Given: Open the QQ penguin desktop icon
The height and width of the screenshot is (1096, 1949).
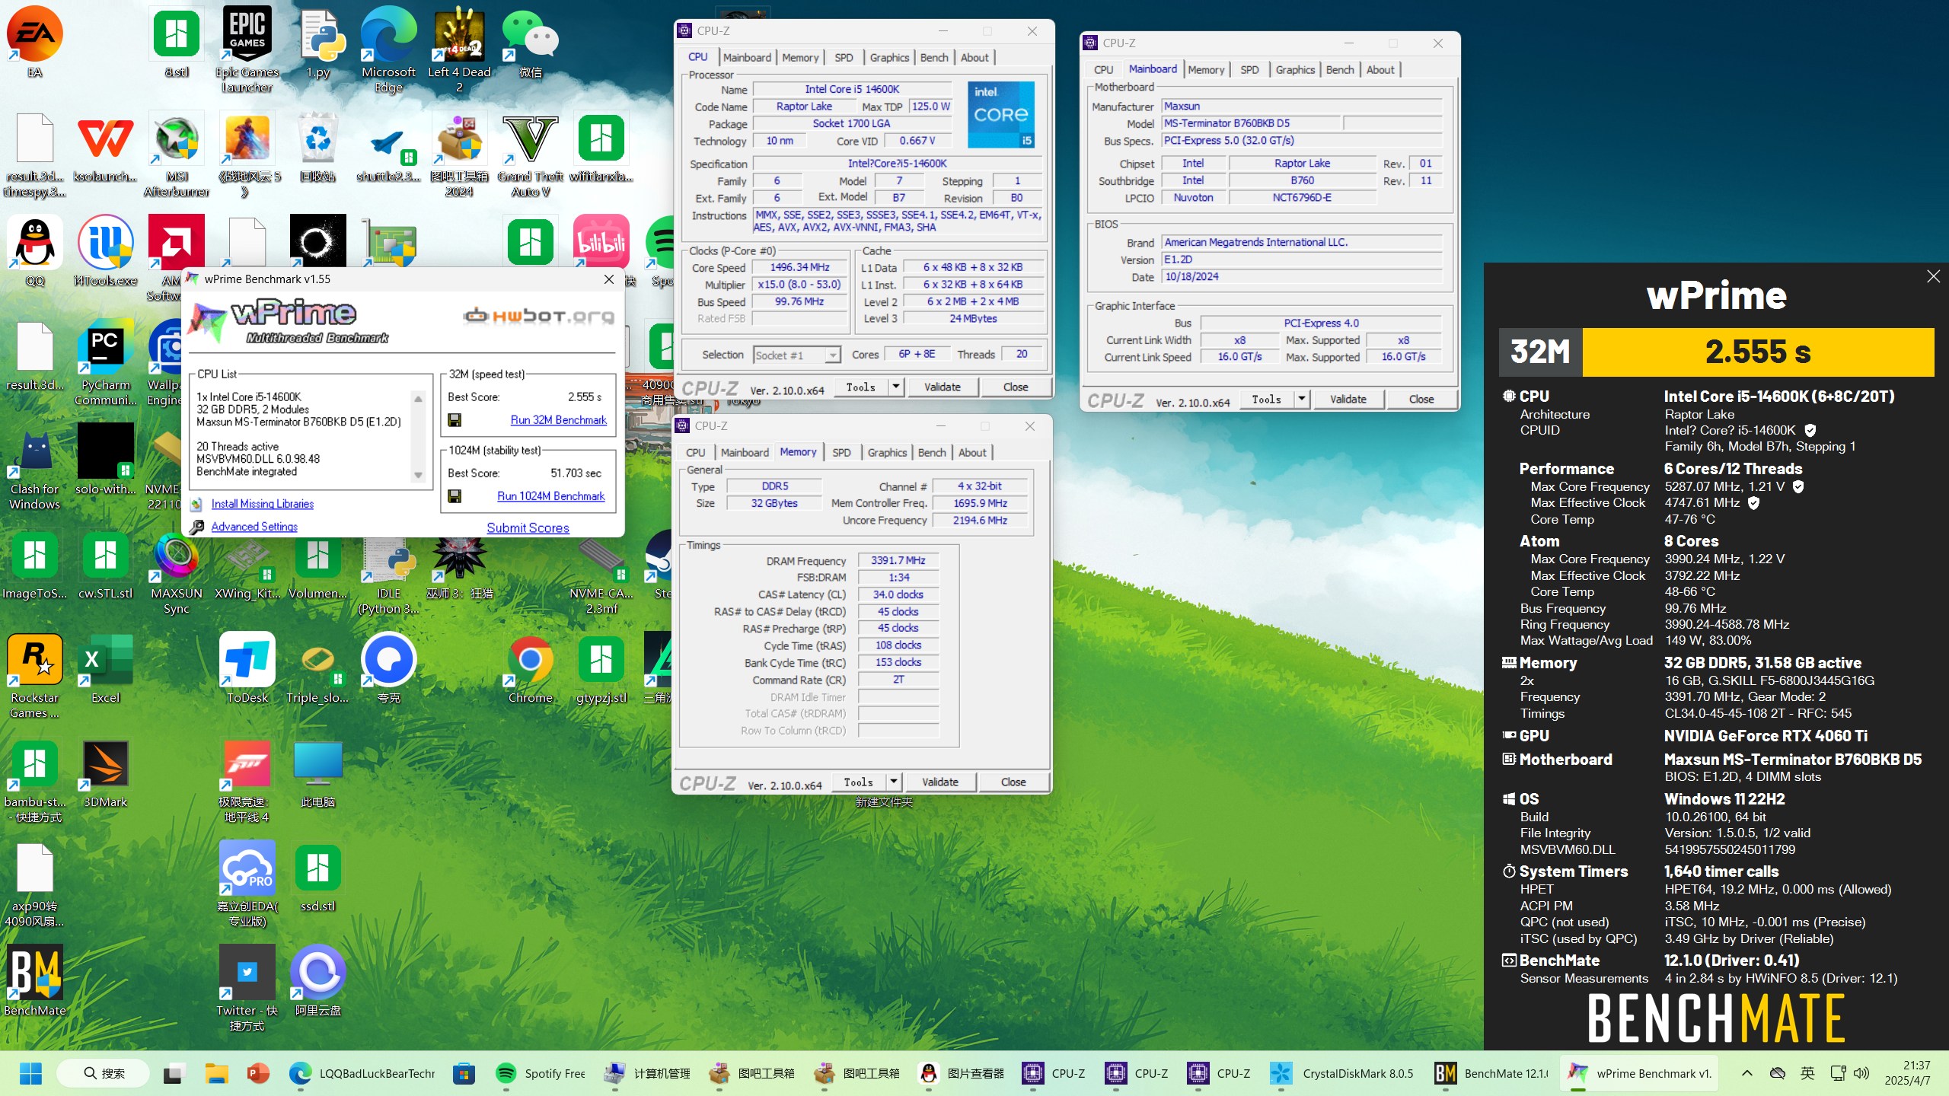Looking at the screenshot, I should [35, 251].
